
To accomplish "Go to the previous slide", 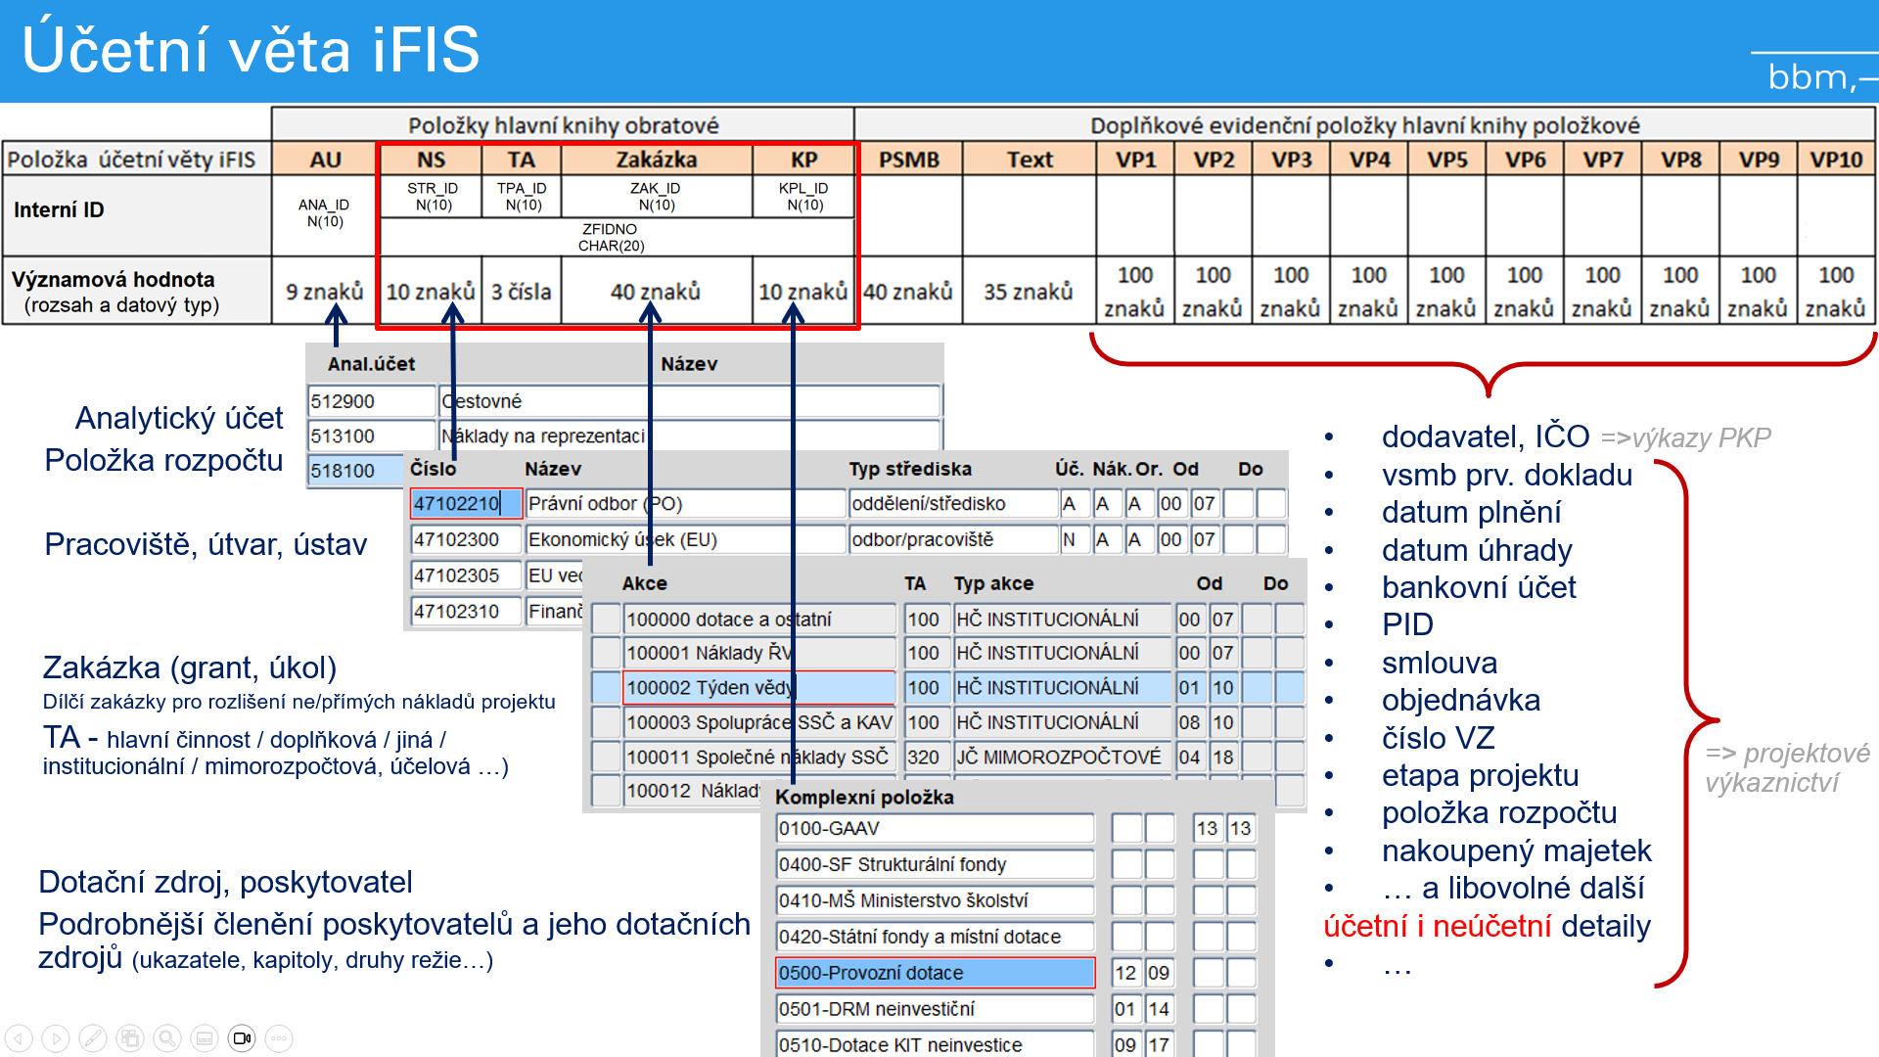I will point(19,1038).
